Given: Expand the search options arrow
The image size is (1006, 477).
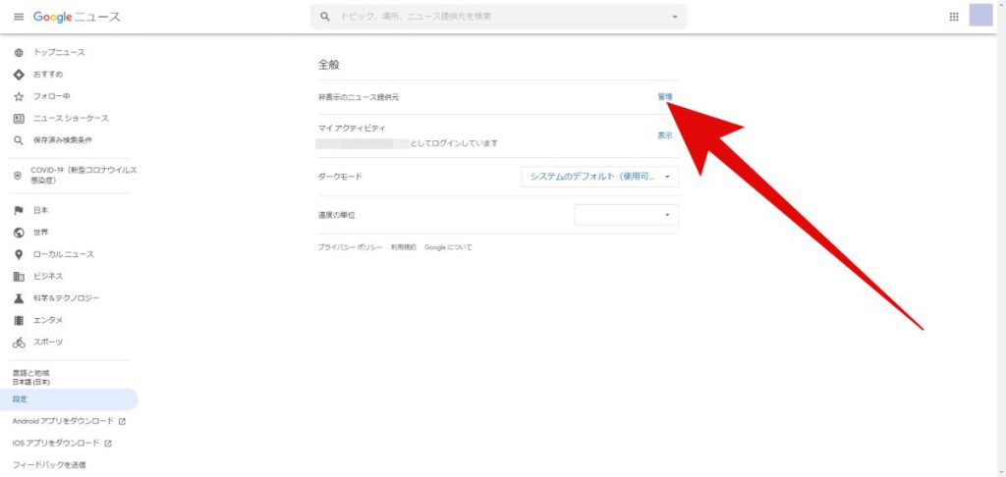Looking at the screenshot, I should (x=675, y=17).
